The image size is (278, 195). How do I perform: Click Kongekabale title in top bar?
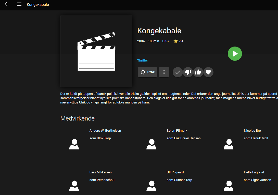tap(38, 4)
